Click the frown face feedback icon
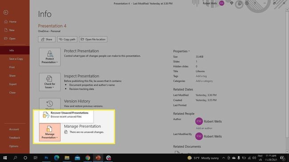 coord(247,3)
